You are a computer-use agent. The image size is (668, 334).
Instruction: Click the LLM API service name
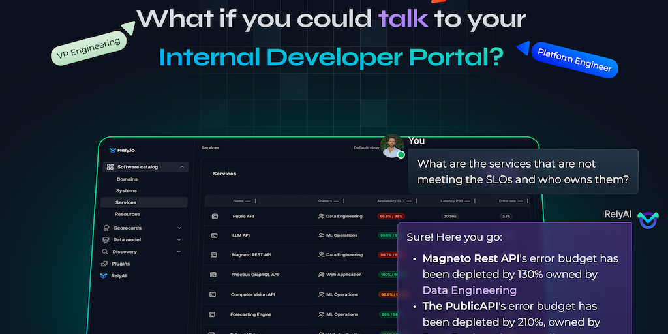[241, 235]
